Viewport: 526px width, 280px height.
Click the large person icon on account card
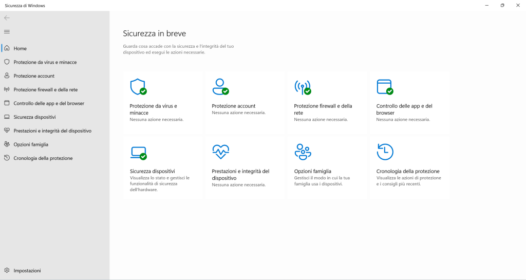tap(220, 87)
